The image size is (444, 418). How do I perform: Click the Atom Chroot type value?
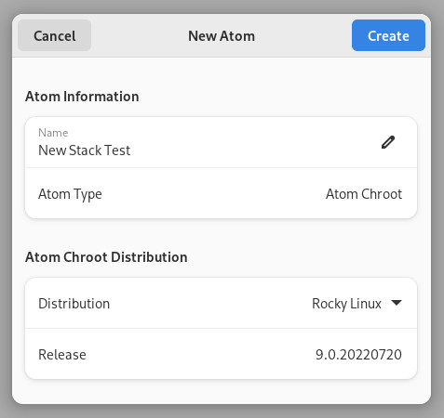tap(364, 194)
